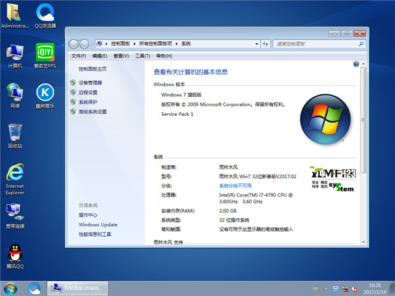Click the tray security shield icon
The height and width of the screenshot is (296, 395).
click(335, 289)
